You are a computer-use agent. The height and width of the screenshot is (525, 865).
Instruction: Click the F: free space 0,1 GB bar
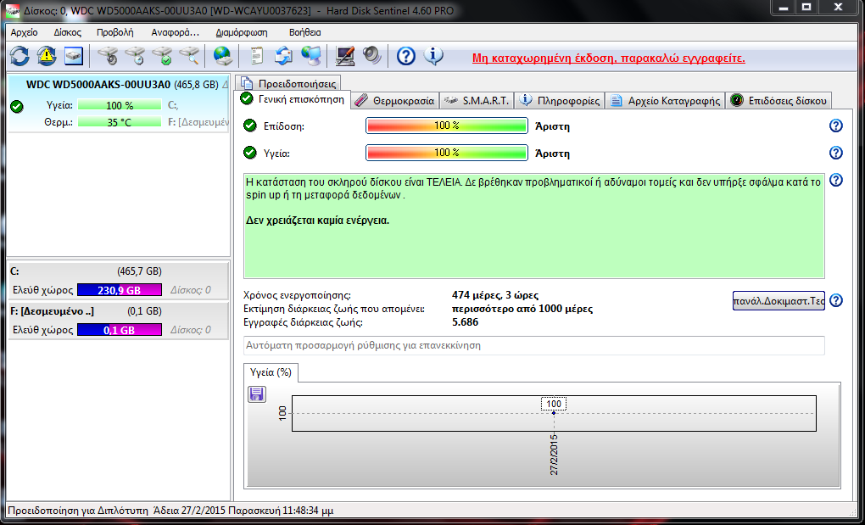(x=120, y=330)
